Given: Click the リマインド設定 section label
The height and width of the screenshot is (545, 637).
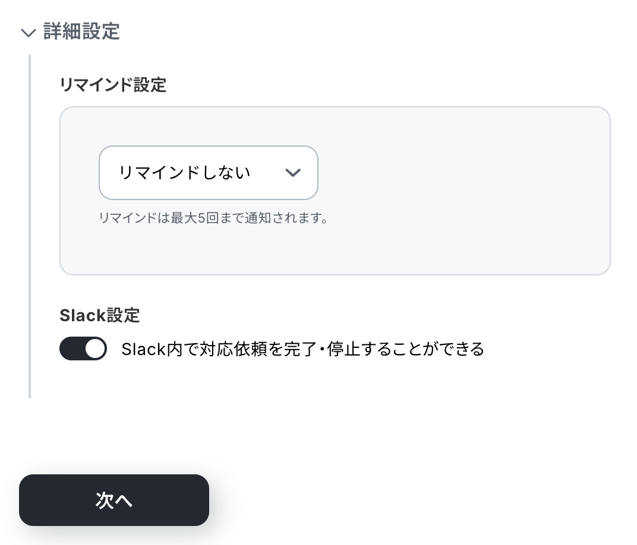Looking at the screenshot, I should 113,85.
